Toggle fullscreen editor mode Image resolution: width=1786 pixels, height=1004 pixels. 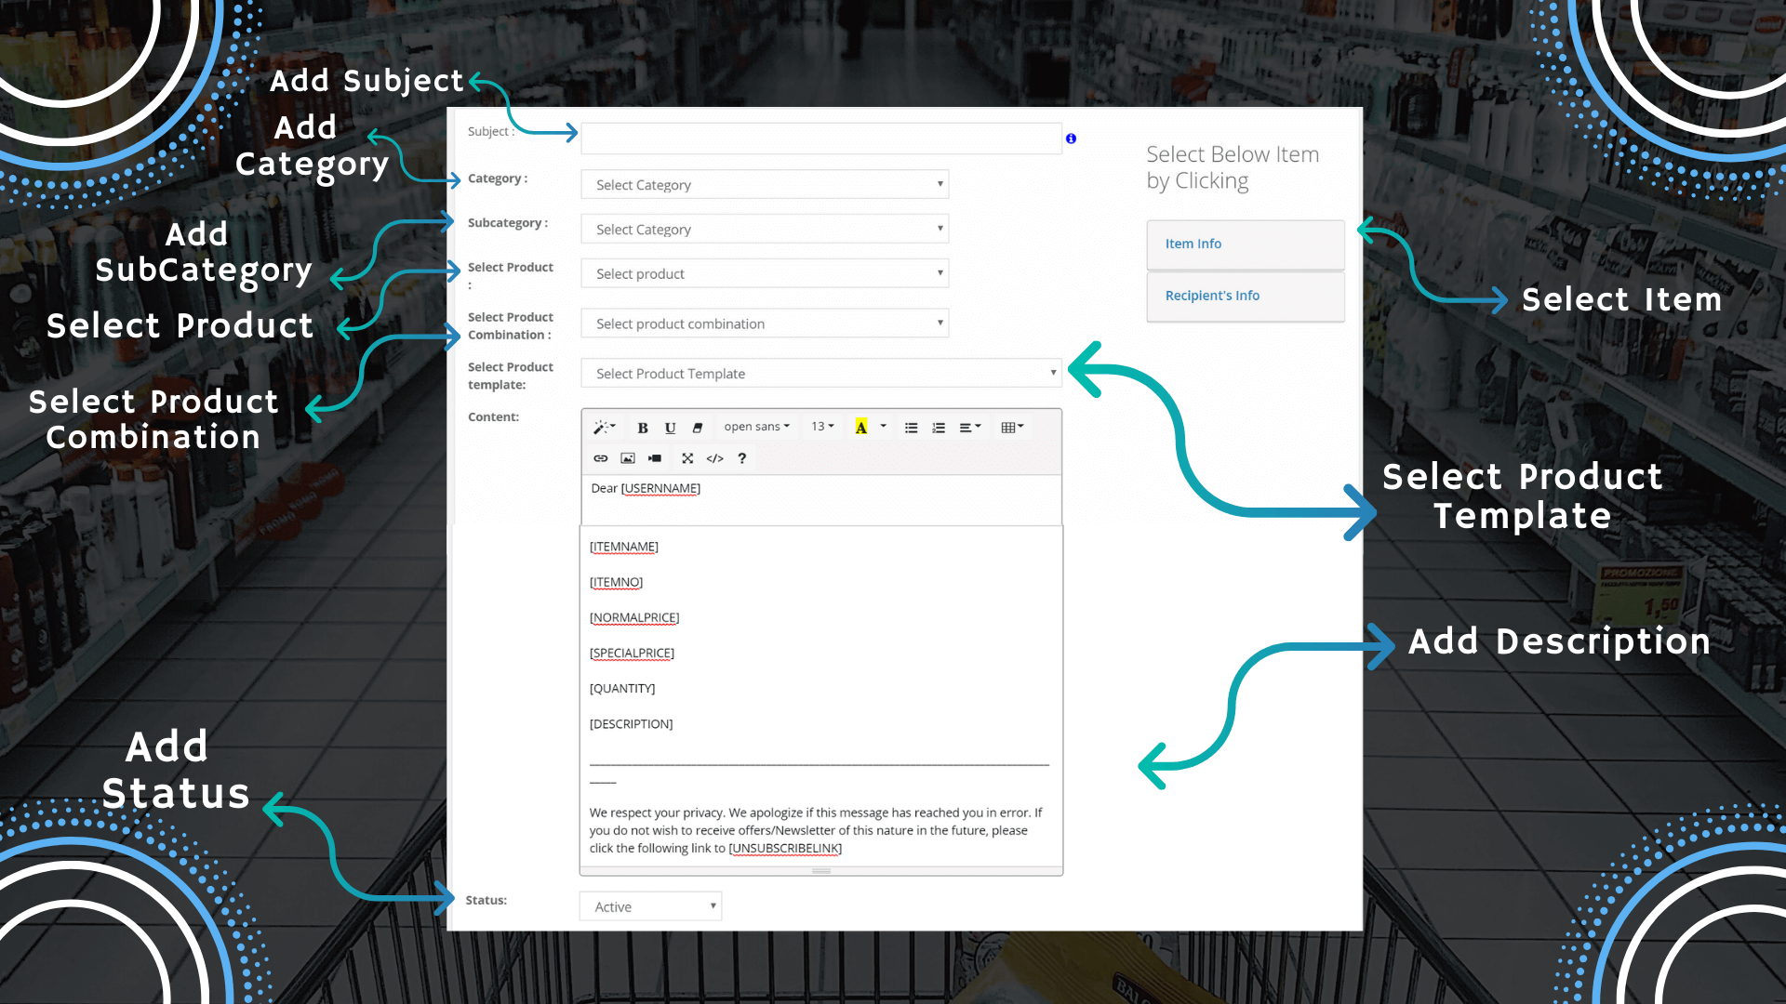tap(687, 458)
